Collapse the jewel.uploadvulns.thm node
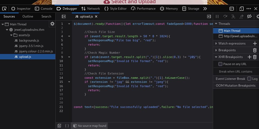This screenshot has height=129, width=259. 7,30
